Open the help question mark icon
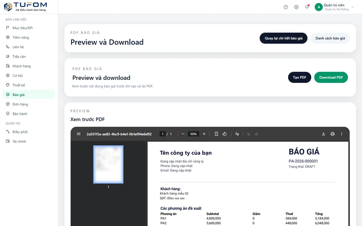 [286, 7]
